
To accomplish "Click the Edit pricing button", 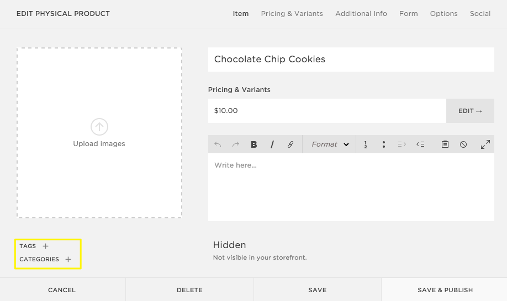I will coord(470,111).
